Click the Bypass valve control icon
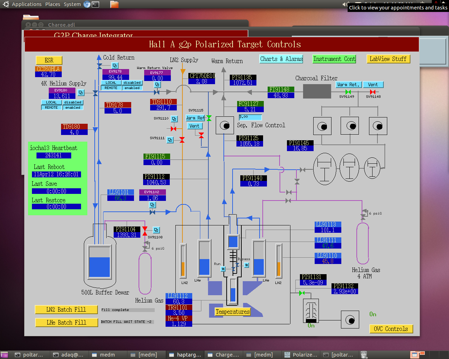The height and width of the screenshot is (359, 449). point(247,265)
